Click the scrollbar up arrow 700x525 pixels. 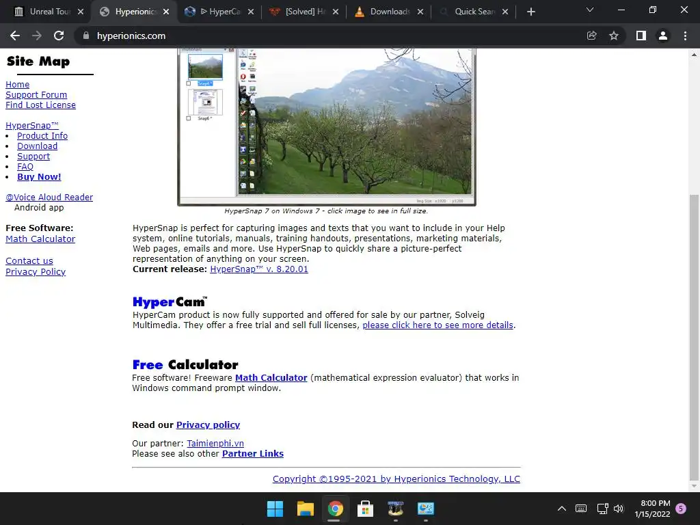(694, 55)
